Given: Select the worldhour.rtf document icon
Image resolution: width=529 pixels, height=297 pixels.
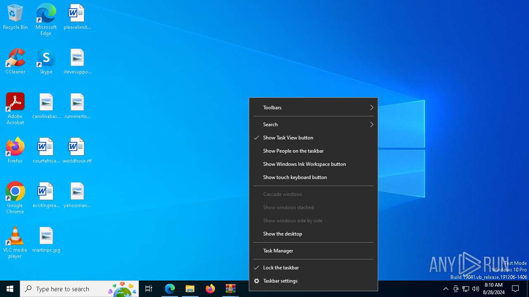Looking at the screenshot, I should click(x=77, y=151).
